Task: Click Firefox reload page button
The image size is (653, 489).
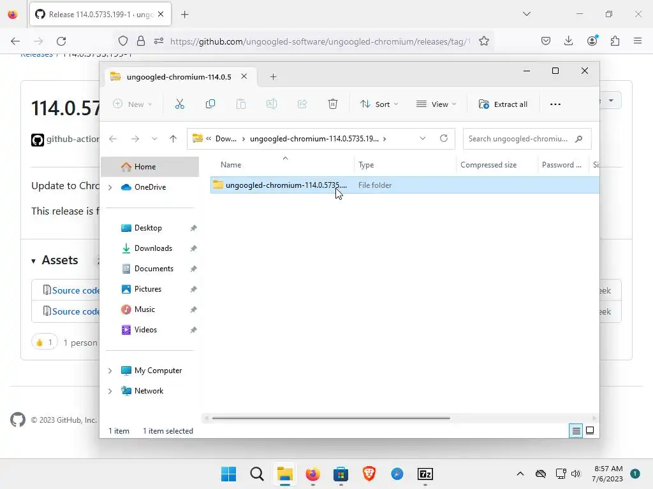Action: pos(61,41)
